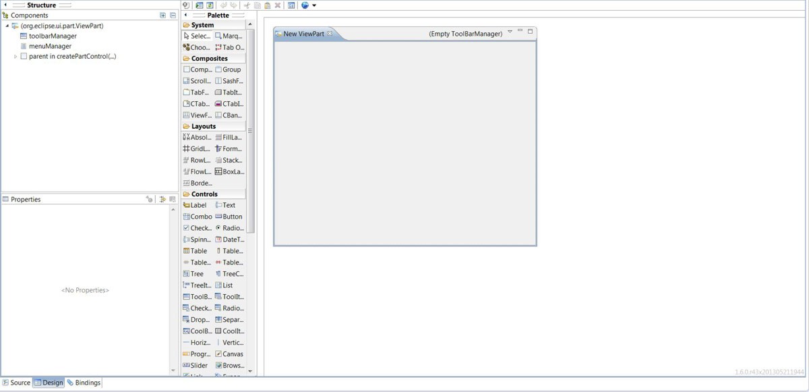The image size is (809, 392).
Task: Select the Button control in Palette
Action: point(229,217)
